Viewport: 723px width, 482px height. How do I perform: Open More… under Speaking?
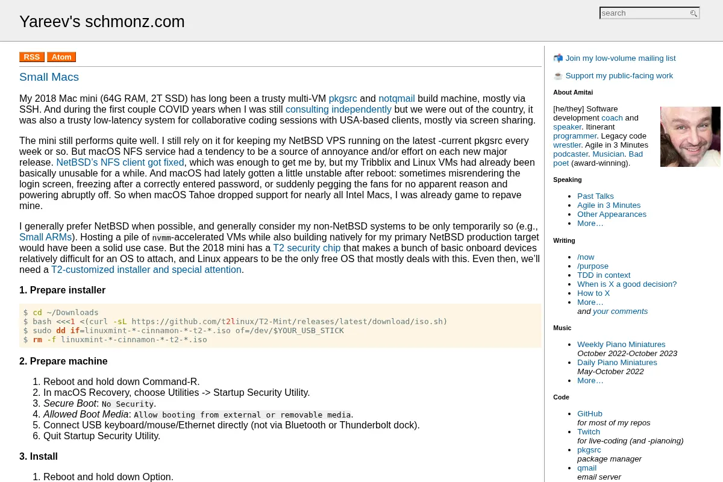(590, 224)
